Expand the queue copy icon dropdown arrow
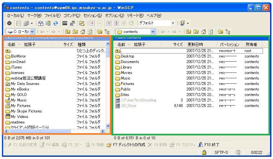 pyautogui.click(x=32, y=23)
